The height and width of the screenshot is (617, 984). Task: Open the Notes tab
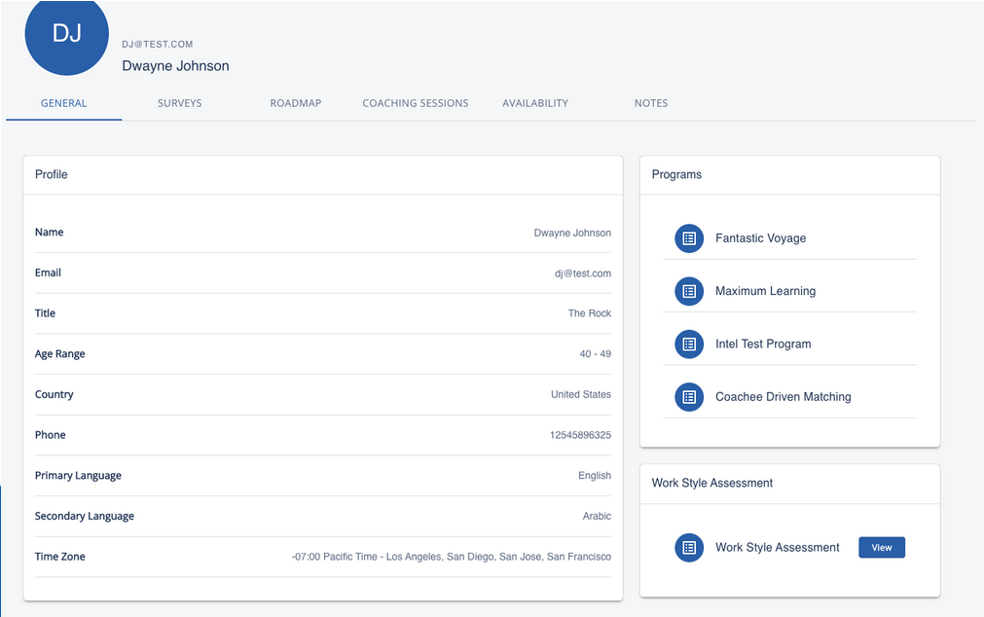(x=651, y=103)
